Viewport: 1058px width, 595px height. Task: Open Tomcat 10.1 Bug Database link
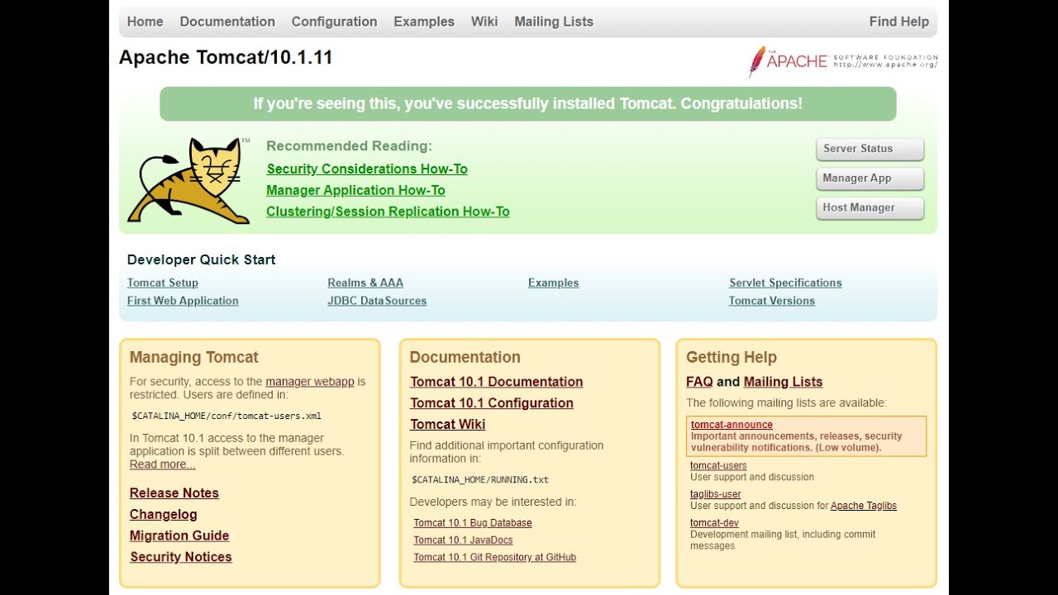[x=473, y=523]
